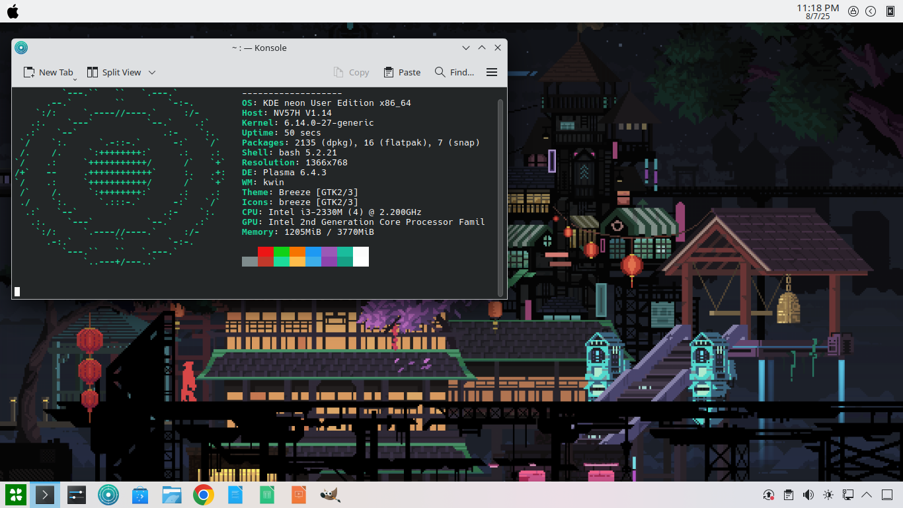Open the green clover application launcher
The width and height of the screenshot is (903, 508).
click(15, 494)
